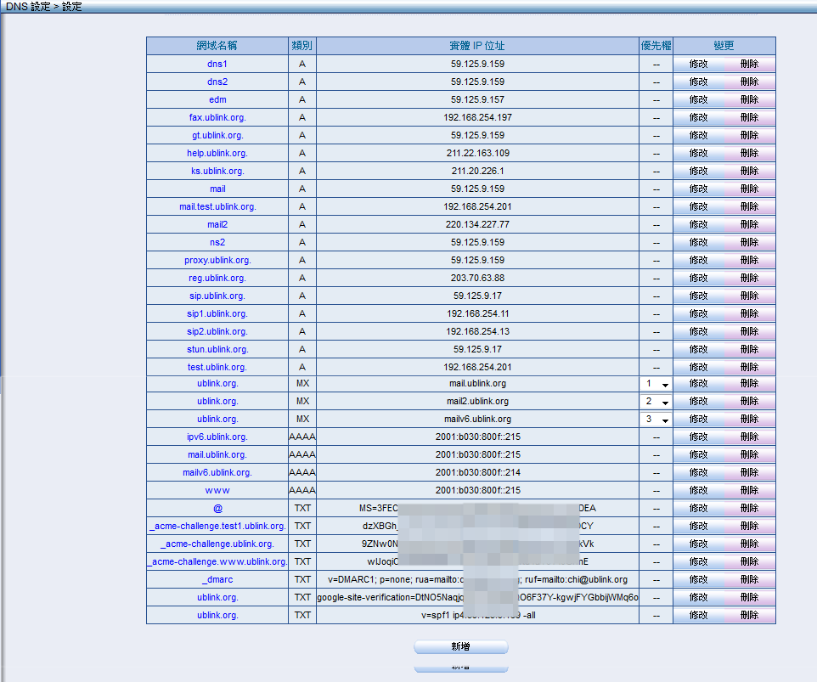The width and height of the screenshot is (817, 682).
Task: Edit the www AAAA record
Action: point(698,490)
